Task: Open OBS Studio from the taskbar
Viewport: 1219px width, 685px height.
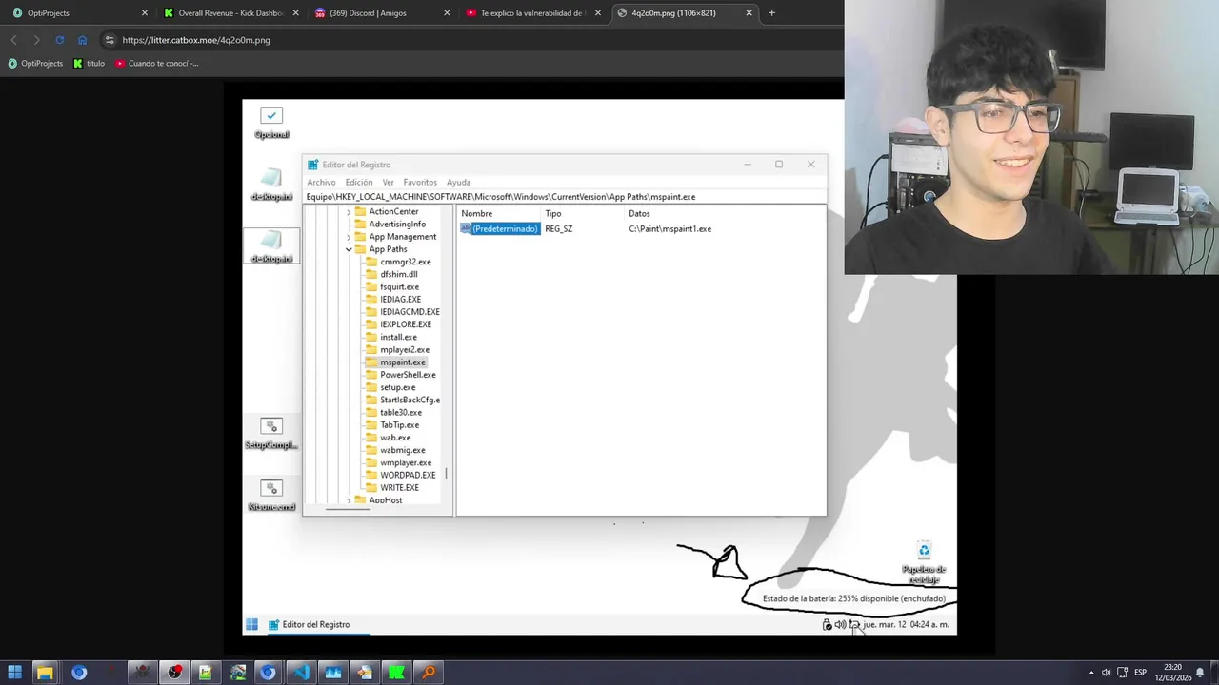Action: [x=174, y=673]
